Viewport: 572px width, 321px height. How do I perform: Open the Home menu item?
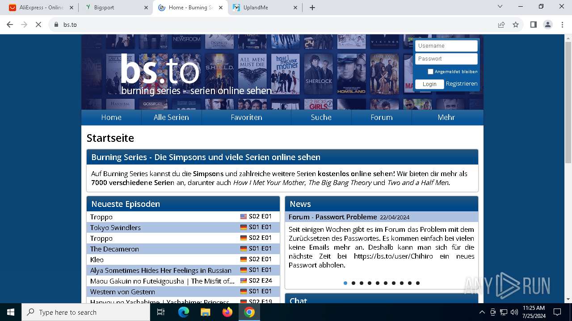tap(111, 117)
